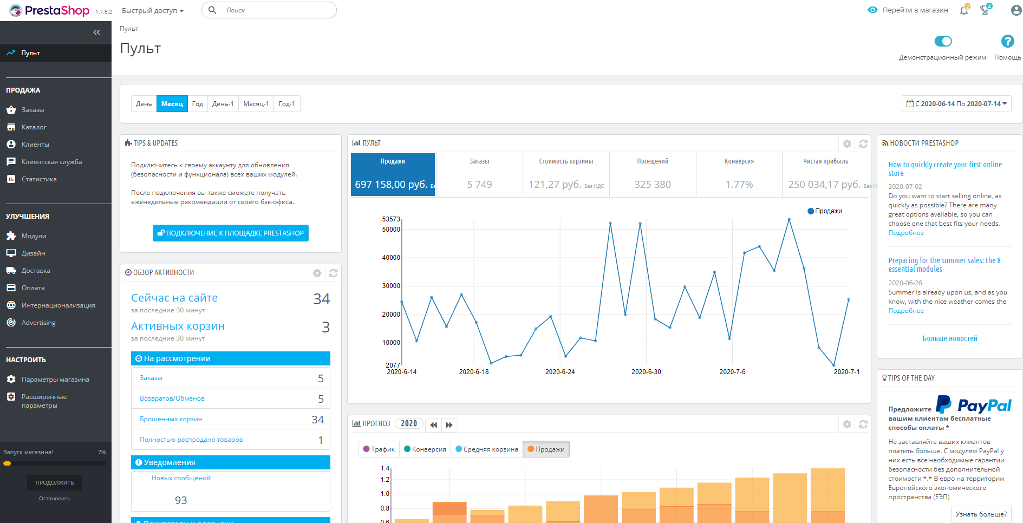Open the date range picker dropdown

956,103
